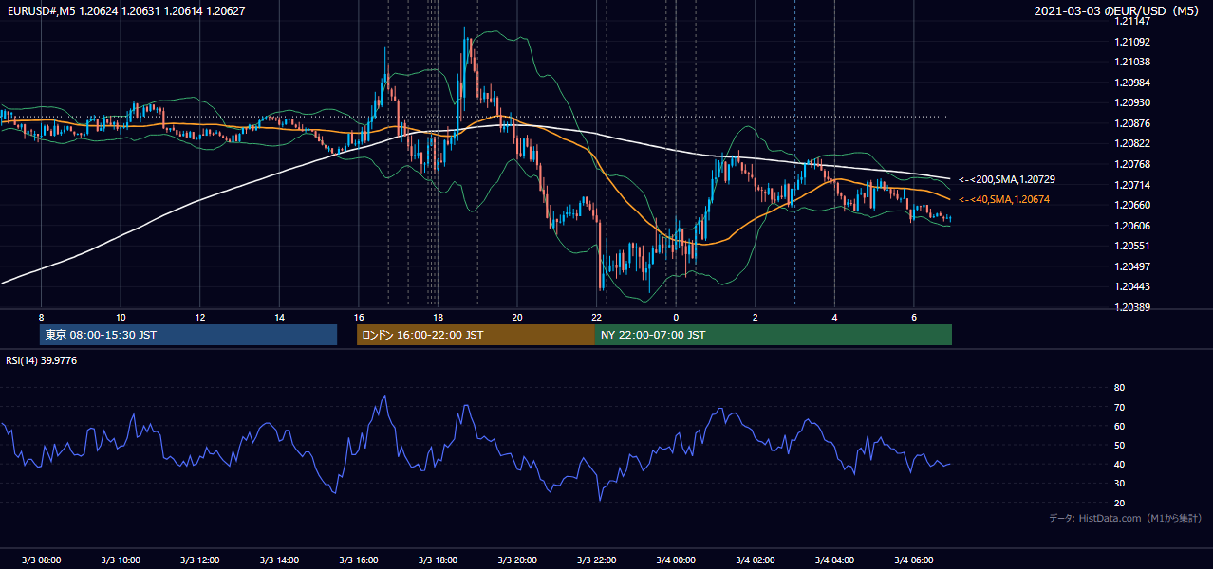The width and height of the screenshot is (1213, 569).
Task: Click RSI scale level 70
Action: pyautogui.click(x=1119, y=407)
